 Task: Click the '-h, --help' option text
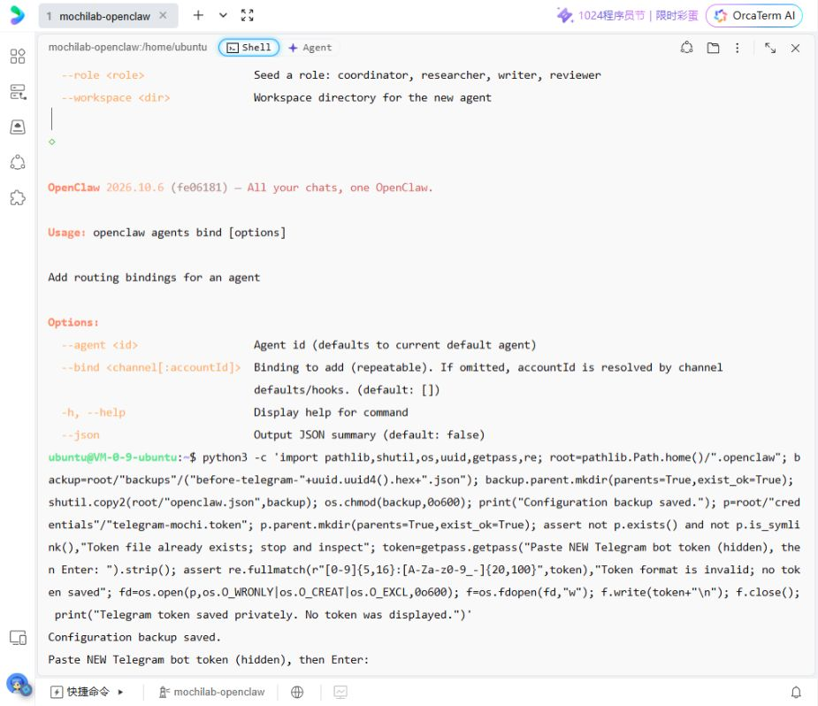tap(94, 412)
